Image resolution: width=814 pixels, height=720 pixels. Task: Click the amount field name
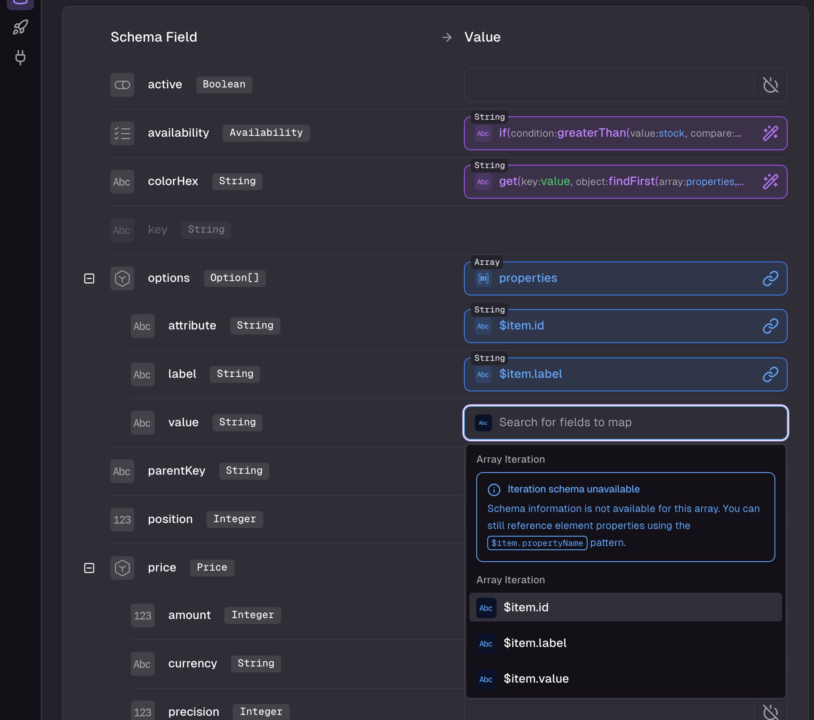189,615
